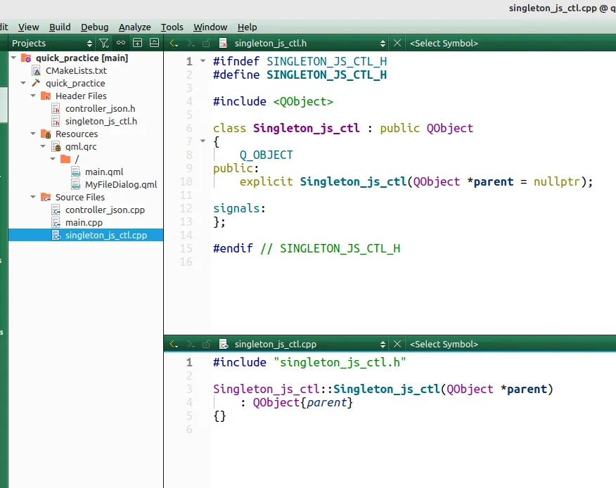Select CMakeLists.txt in the project tree
616x488 pixels.
pos(76,71)
